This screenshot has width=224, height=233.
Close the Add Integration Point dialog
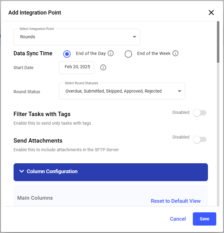point(211,13)
